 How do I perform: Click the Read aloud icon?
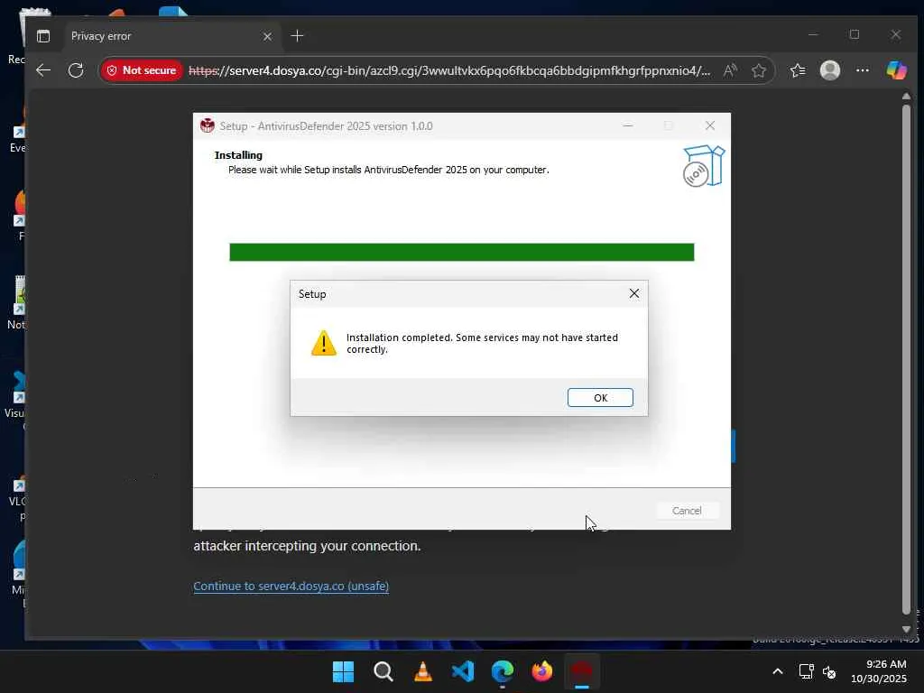click(730, 70)
